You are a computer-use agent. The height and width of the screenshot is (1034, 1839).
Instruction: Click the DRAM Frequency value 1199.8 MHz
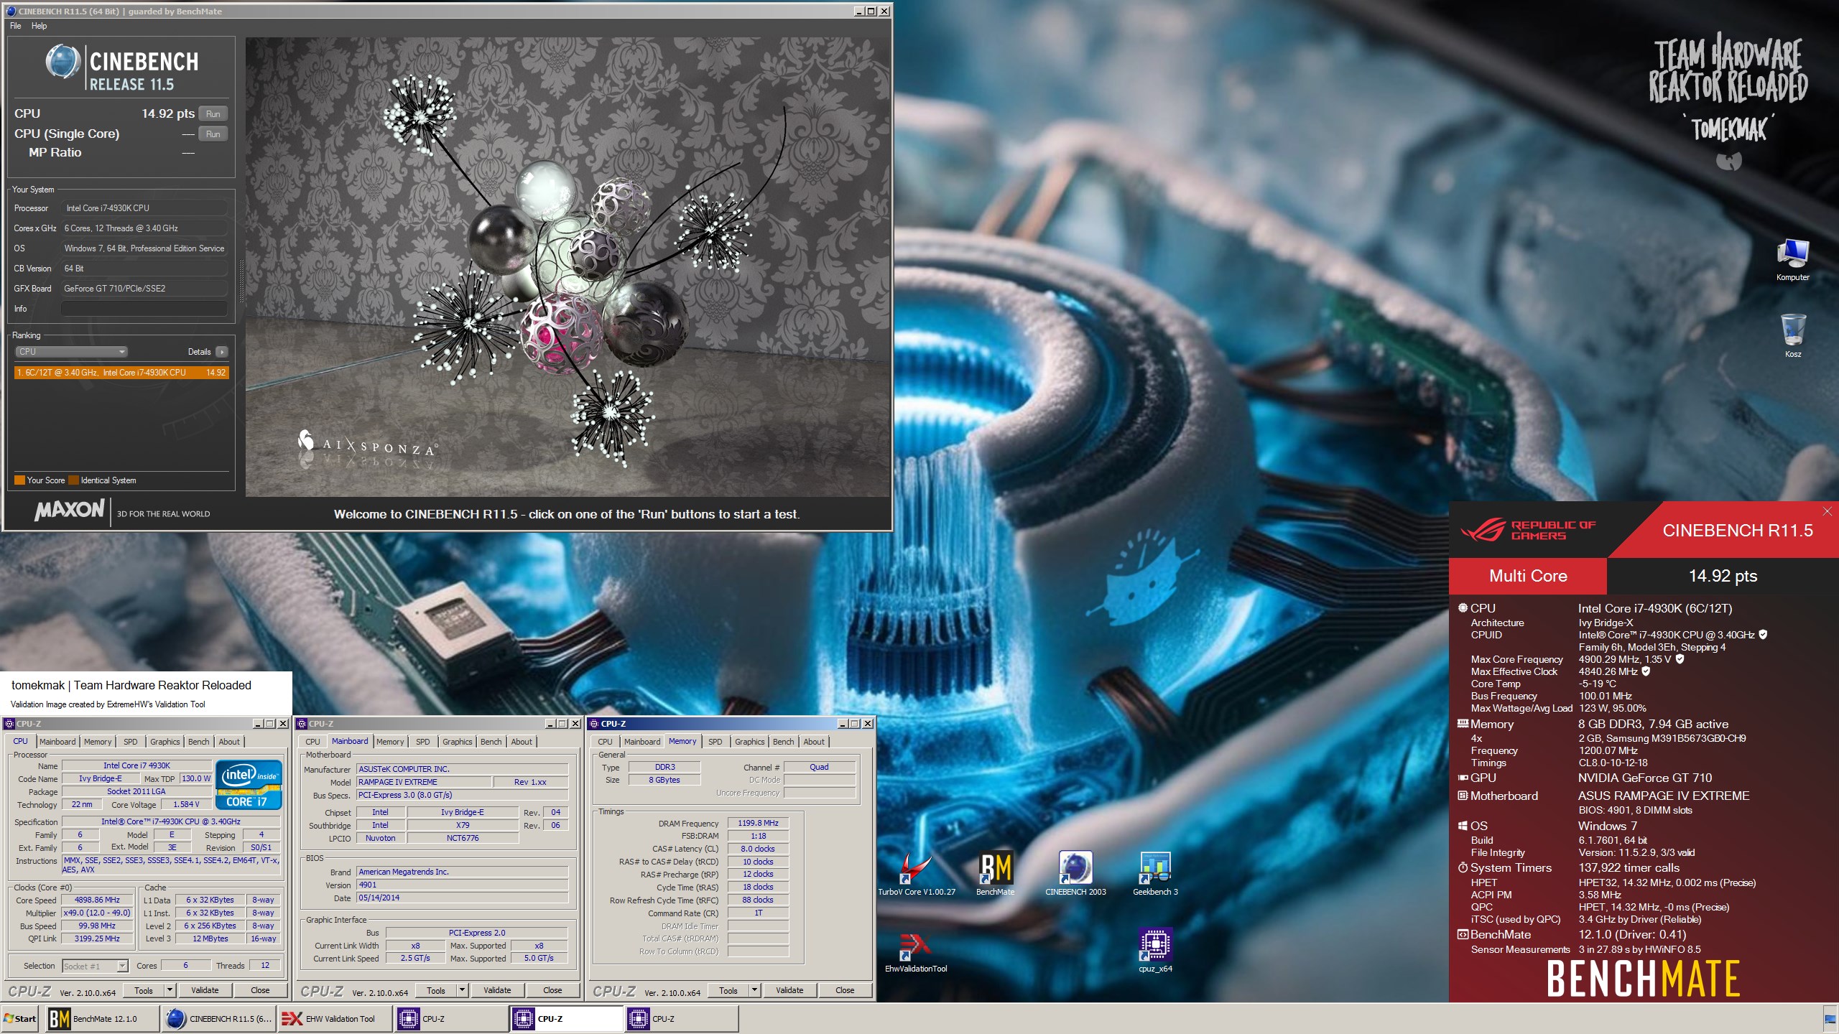(758, 823)
